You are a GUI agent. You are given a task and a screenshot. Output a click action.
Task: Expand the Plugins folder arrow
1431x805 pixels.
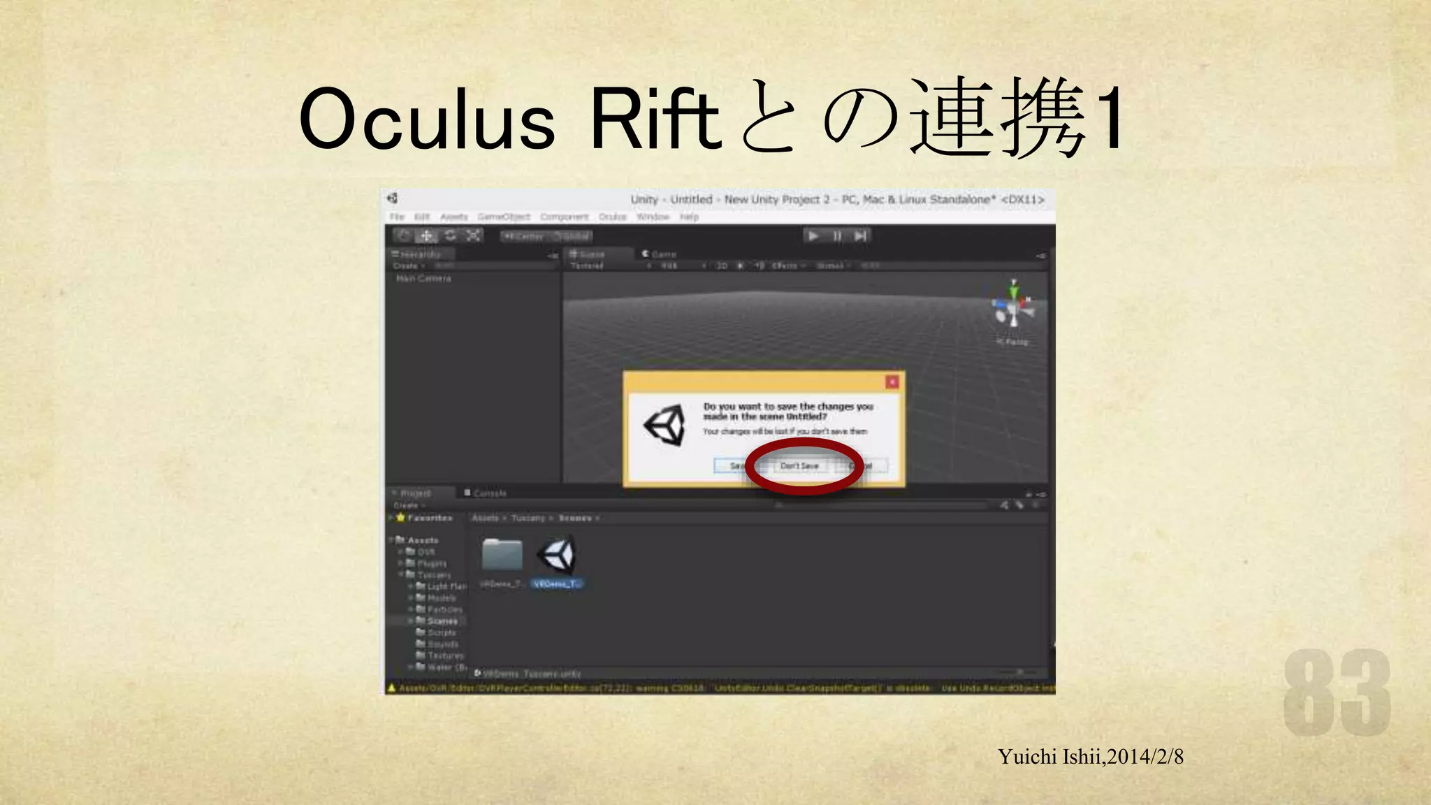(401, 563)
